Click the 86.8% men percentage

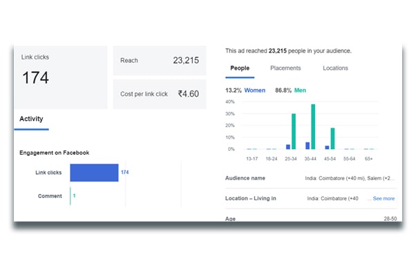(x=283, y=90)
